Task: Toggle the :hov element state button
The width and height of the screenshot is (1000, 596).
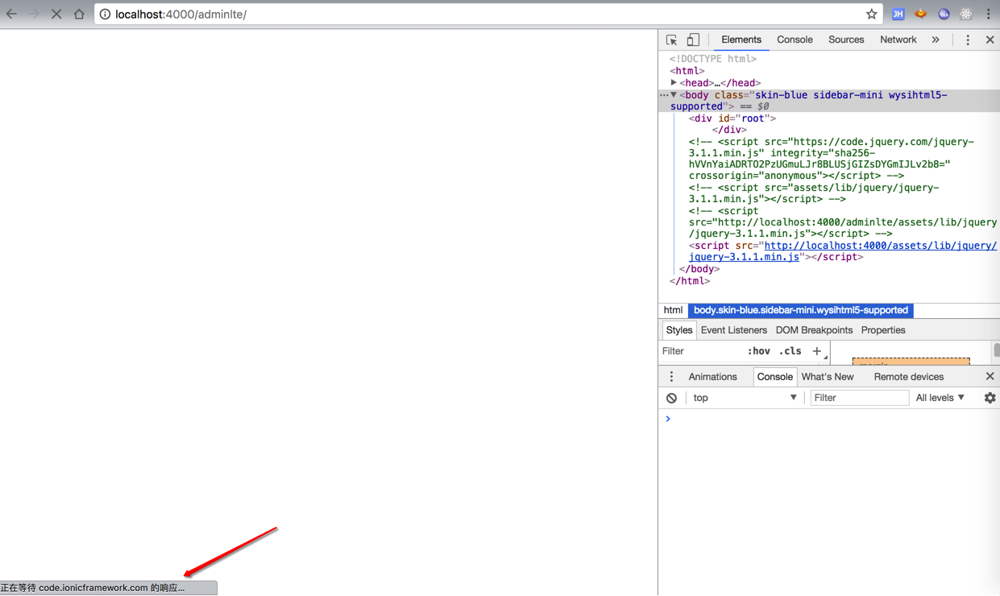Action: tap(759, 351)
